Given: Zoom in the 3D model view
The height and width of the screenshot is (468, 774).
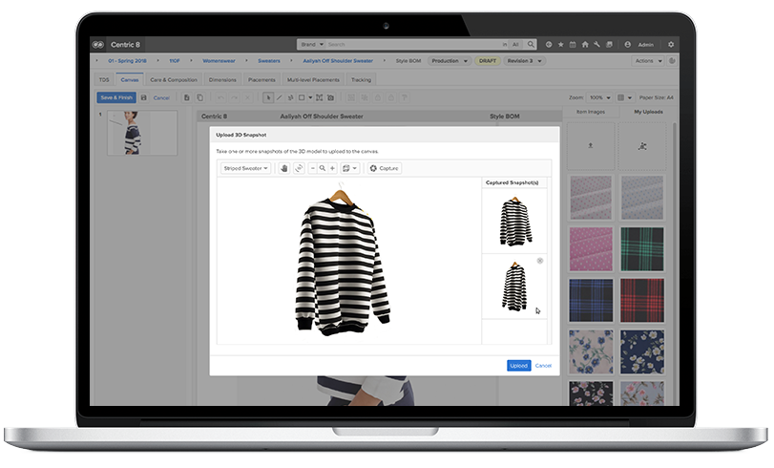Looking at the screenshot, I should coord(332,168).
